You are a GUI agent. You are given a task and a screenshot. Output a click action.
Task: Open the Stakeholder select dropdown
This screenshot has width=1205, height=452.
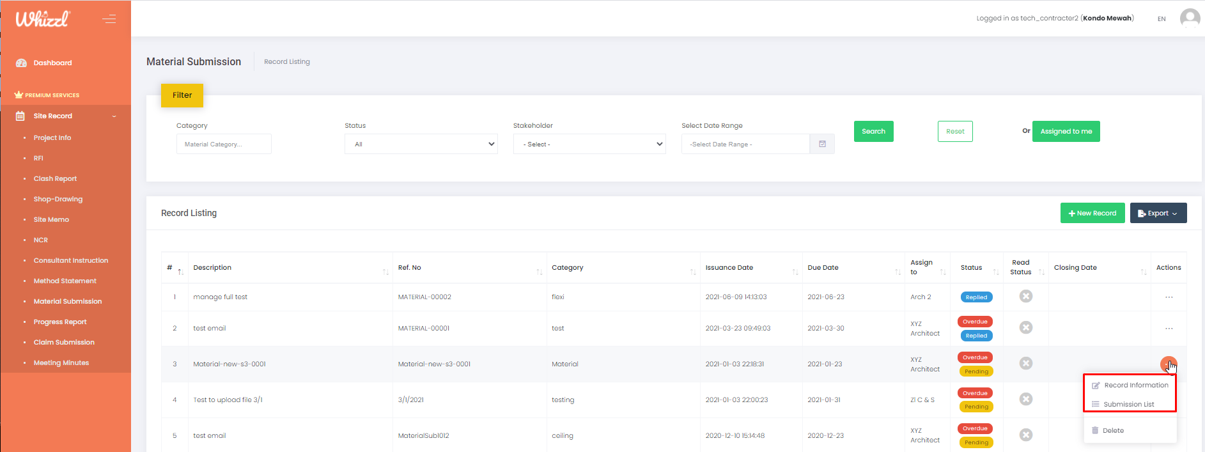pos(589,144)
